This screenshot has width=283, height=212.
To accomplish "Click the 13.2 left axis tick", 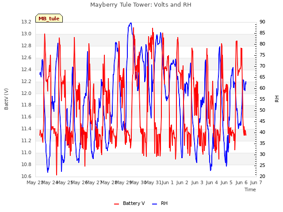I will coord(27,22).
